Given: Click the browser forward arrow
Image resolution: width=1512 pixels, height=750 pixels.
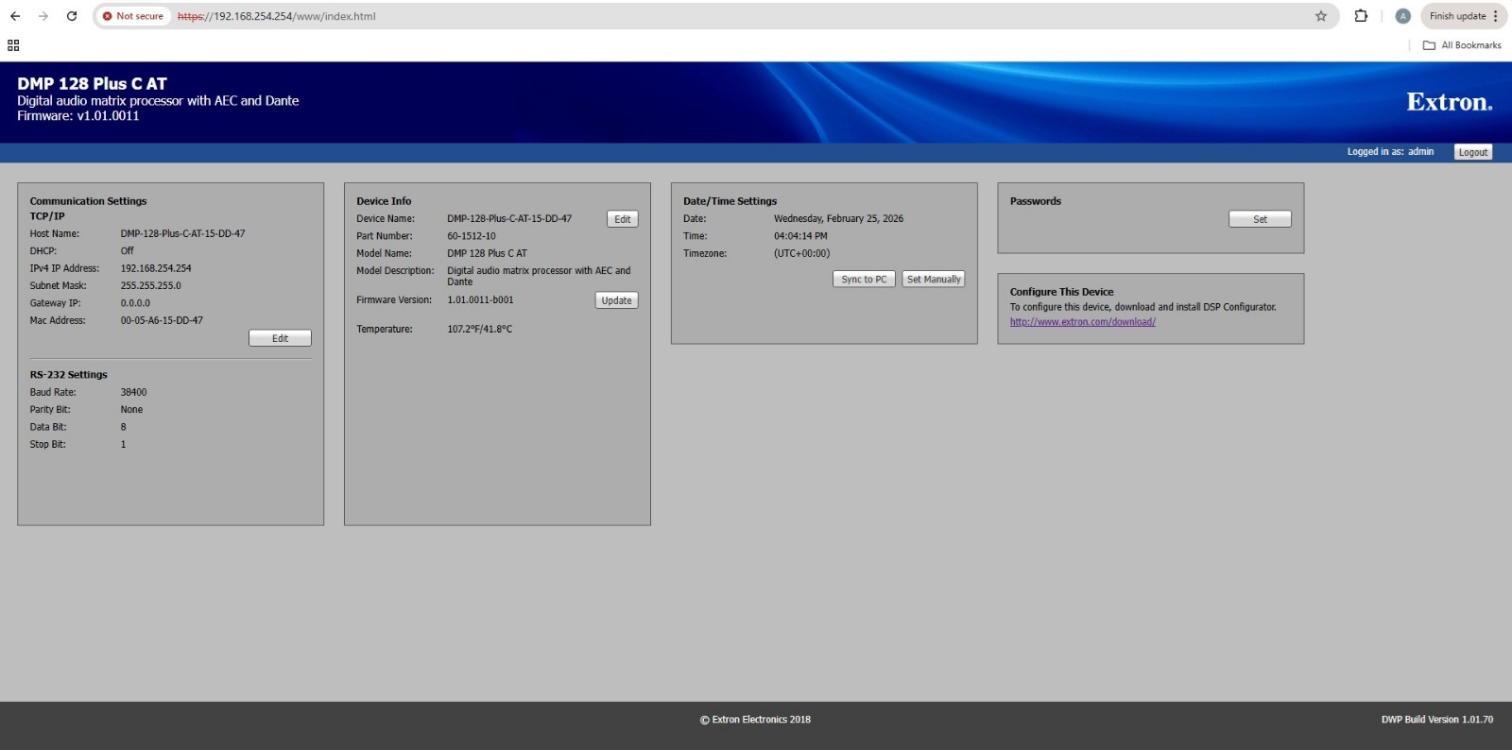Looking at the screenshot, I should coord(43,16).
